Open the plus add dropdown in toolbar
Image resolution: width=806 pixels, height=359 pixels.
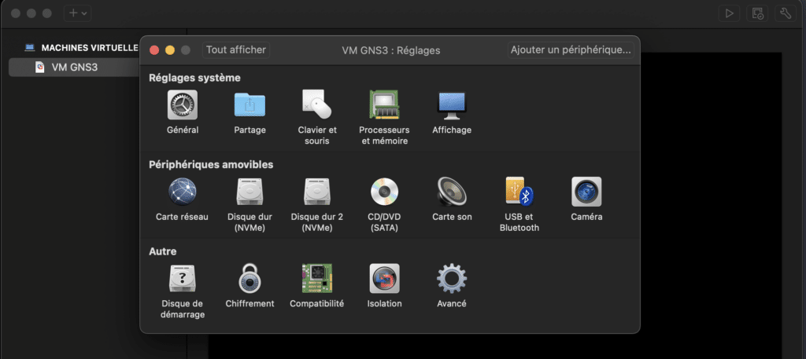click(78, 13)
